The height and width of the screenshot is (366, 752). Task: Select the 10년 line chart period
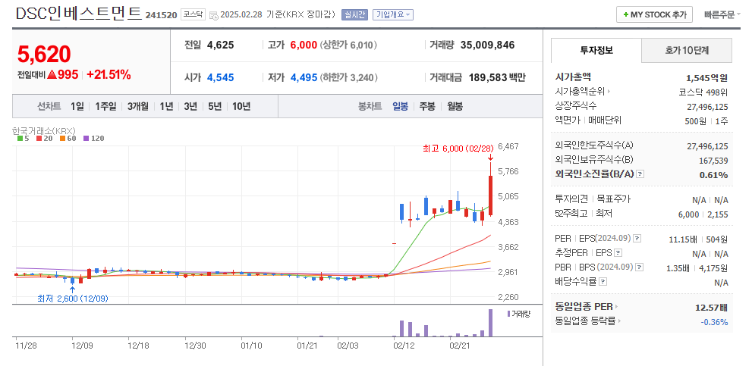pos(241,106)
